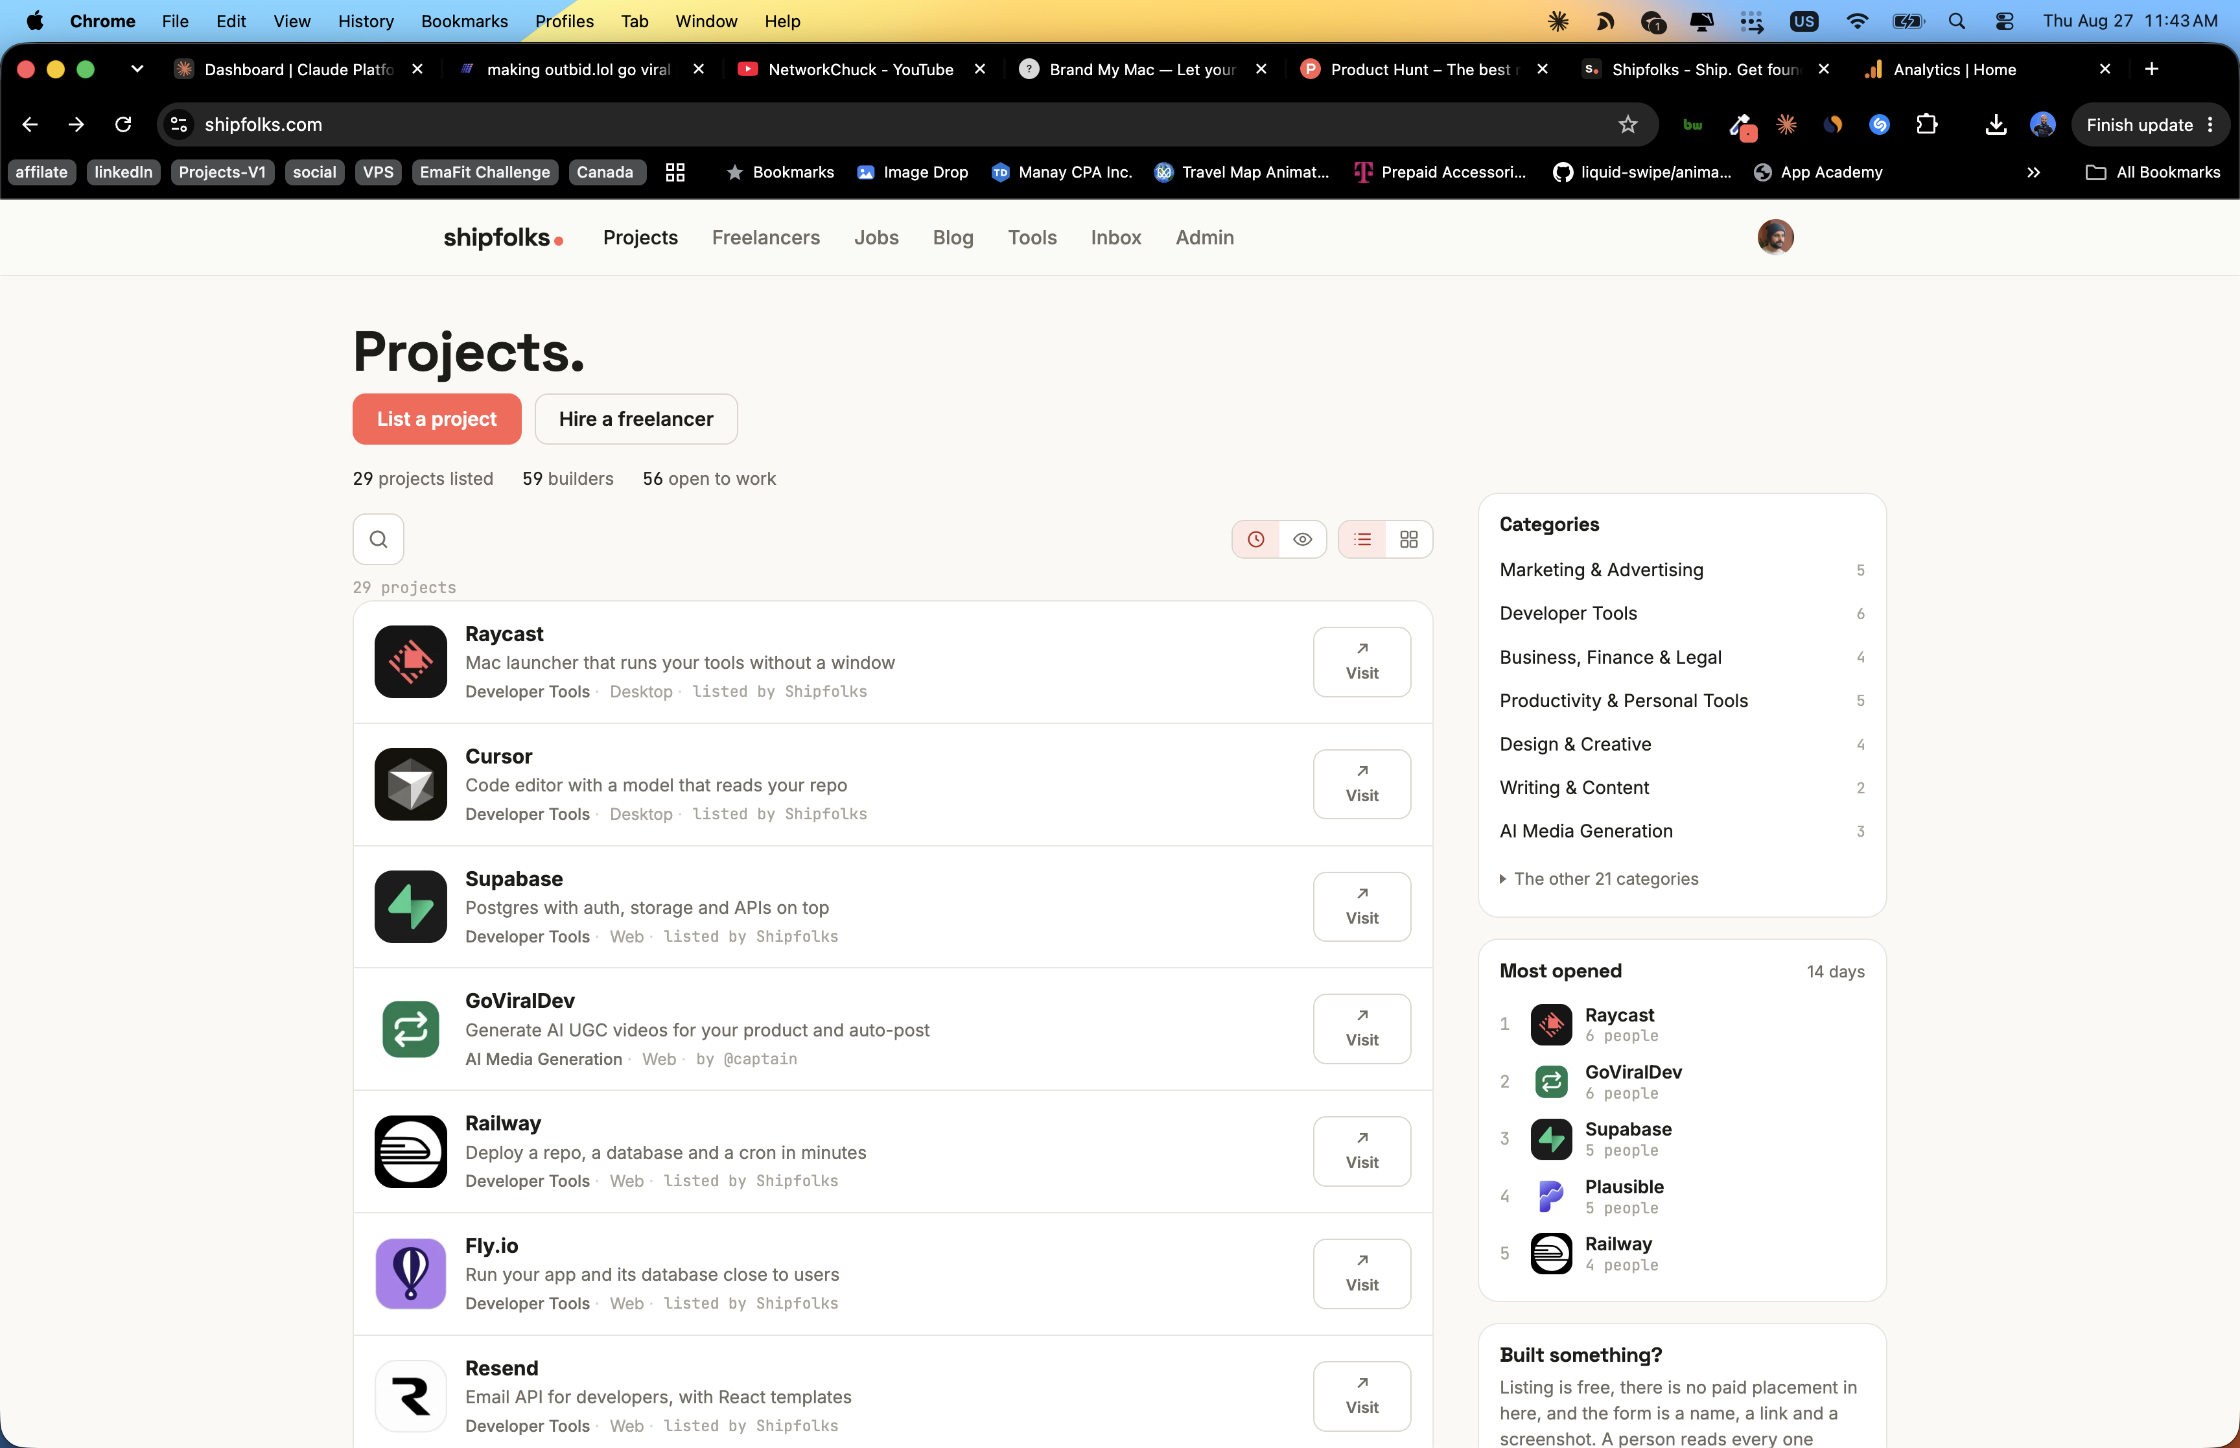
Task: Visit the Railway project
Action: (x=1361, y=1151)
